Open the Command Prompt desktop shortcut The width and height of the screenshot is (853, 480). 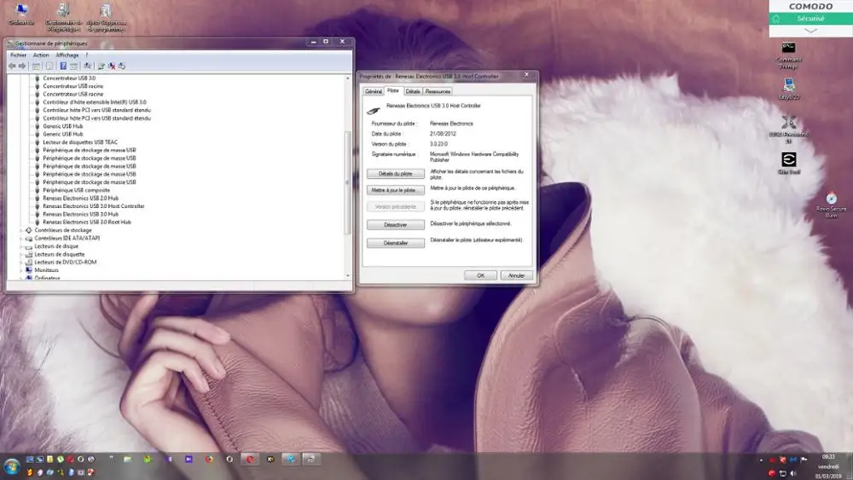789,55
